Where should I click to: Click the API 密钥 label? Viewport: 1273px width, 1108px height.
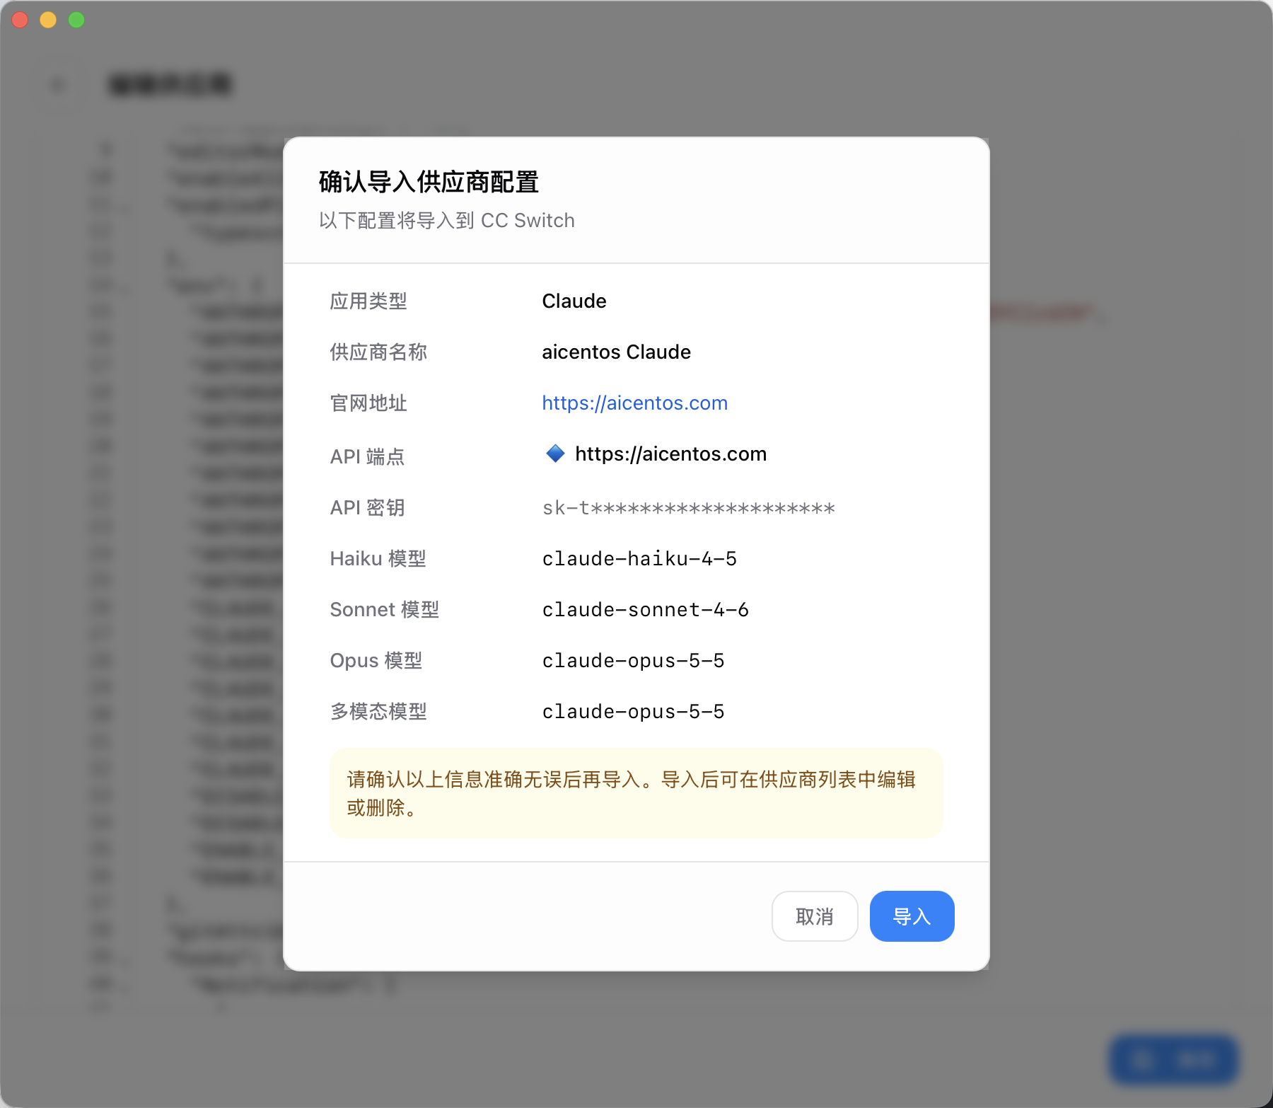tap(367, 507)
